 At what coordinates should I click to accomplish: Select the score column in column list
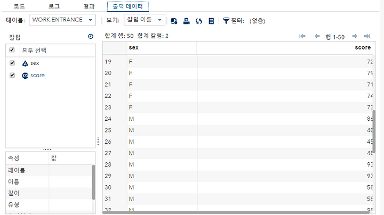pos(37,75)
